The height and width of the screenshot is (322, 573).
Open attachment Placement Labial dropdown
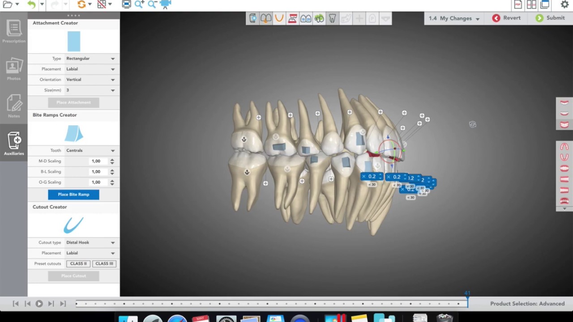(x=90, y=69)
